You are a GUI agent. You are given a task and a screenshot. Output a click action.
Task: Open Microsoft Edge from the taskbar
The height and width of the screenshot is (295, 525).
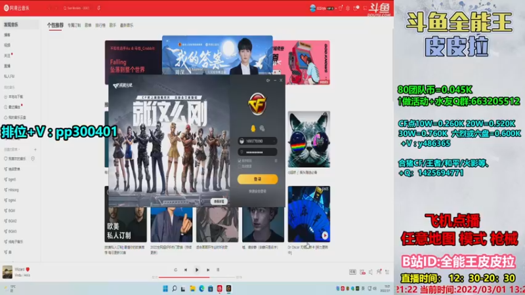coord(201,288)
